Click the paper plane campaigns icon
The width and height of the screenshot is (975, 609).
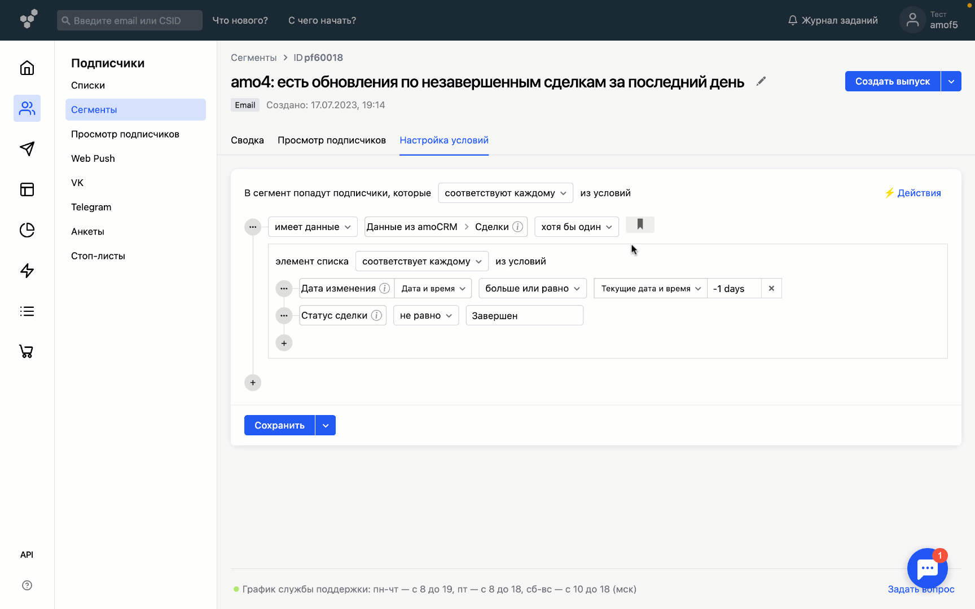point(27,149)
